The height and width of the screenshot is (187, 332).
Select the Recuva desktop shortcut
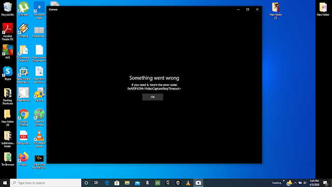tap(39, 95)
